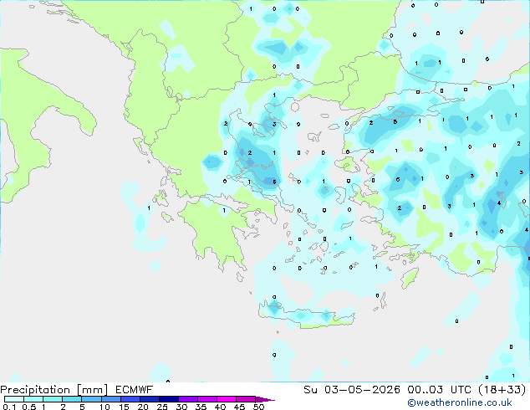Click the '(18+33)' forecast run label

(502, 389)
